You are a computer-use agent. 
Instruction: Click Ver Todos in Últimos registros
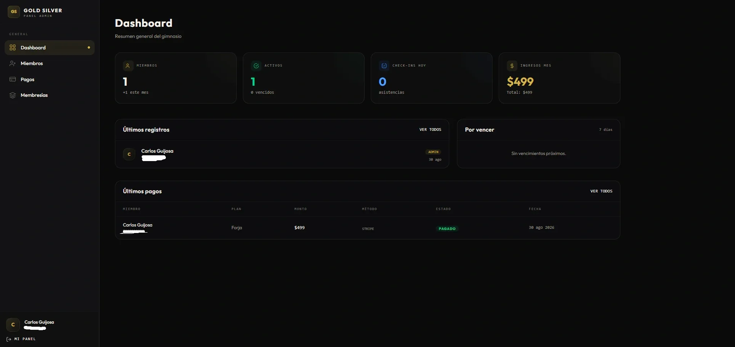click(x=430, y=130)
